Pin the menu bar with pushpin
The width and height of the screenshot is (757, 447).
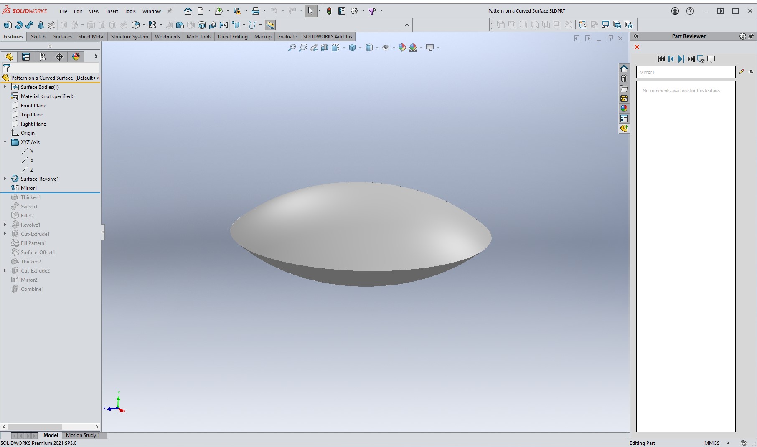pos(170,11)
